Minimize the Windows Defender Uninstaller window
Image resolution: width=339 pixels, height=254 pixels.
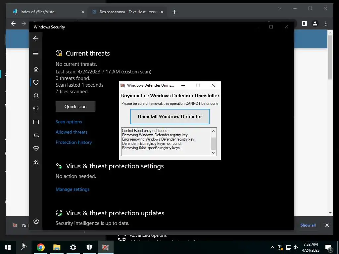(183, 85)
